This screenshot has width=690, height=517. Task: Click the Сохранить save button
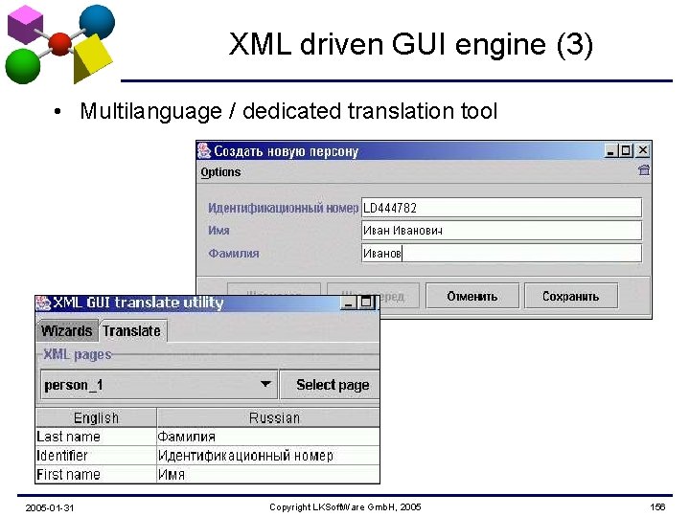coord(571,296)
